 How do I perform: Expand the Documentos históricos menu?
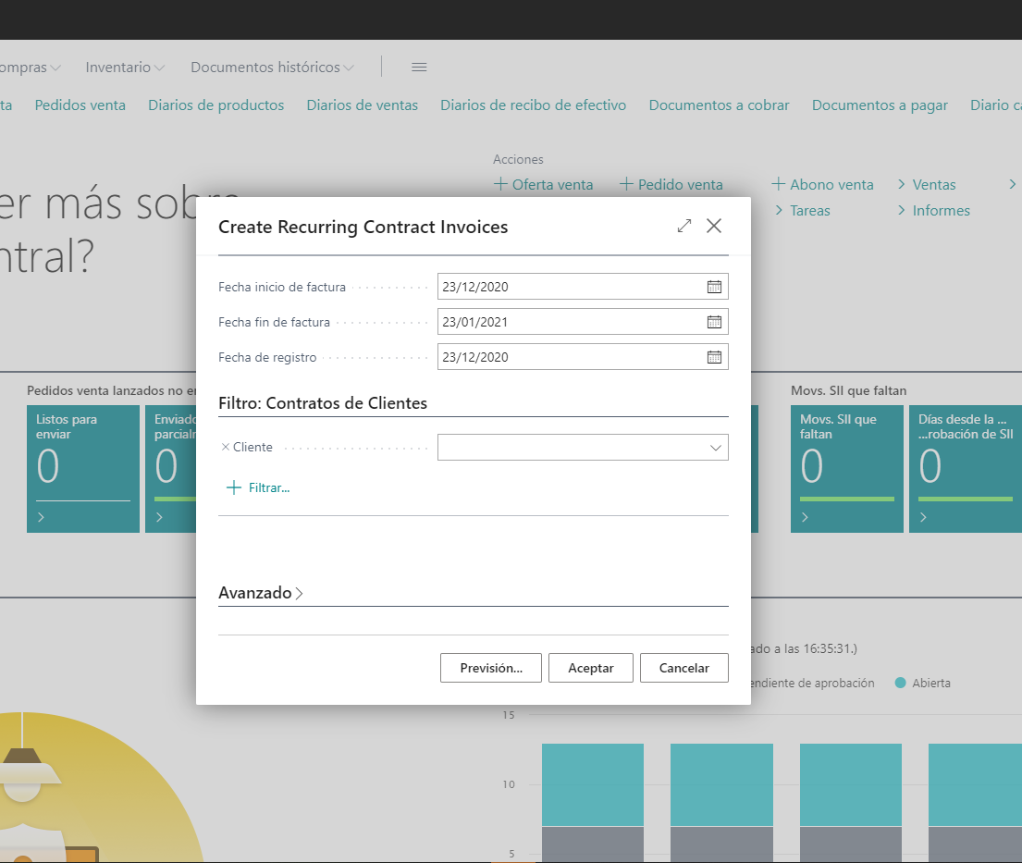click(272, 68)
